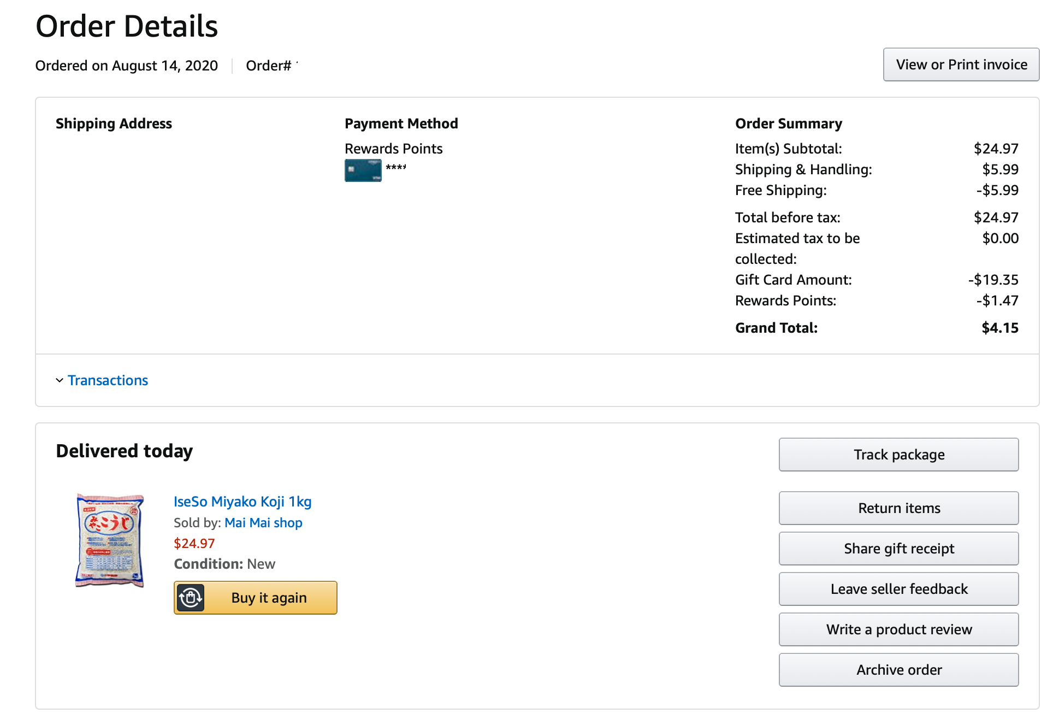Archive order using the bottom button
Viewport: 1059px width, 725px height.
899,670
